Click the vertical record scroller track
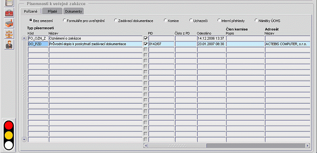The height and width of the screenshot is (153, 317). (24, 88)
